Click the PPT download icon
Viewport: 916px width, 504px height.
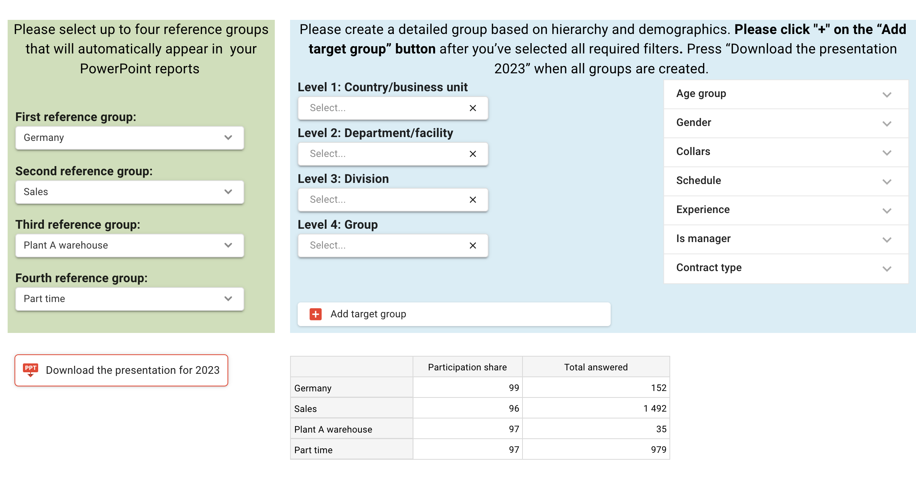(31, 370)
